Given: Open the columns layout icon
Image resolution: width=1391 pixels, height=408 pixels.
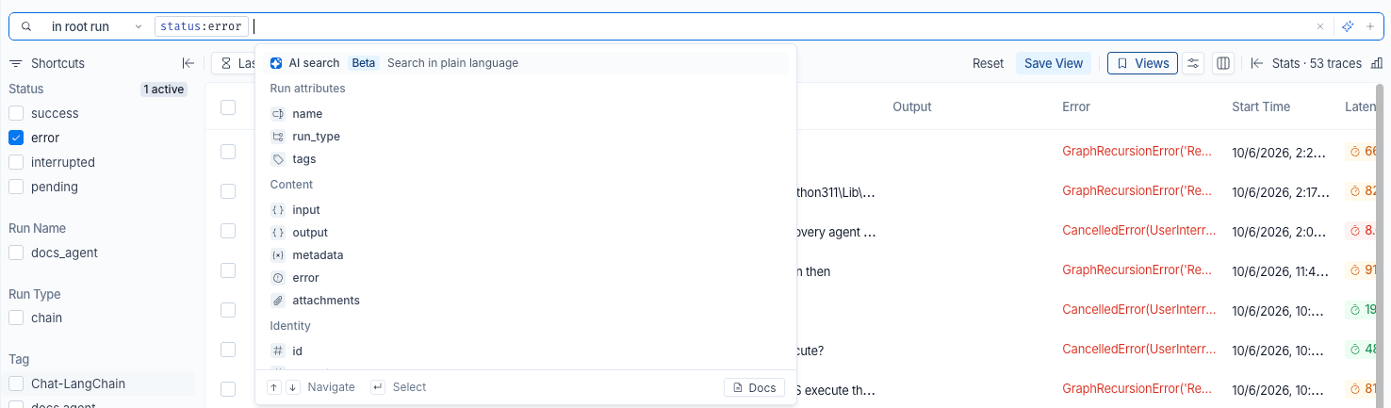Looking at the screenshot, I should click(x=1223, y=63).
